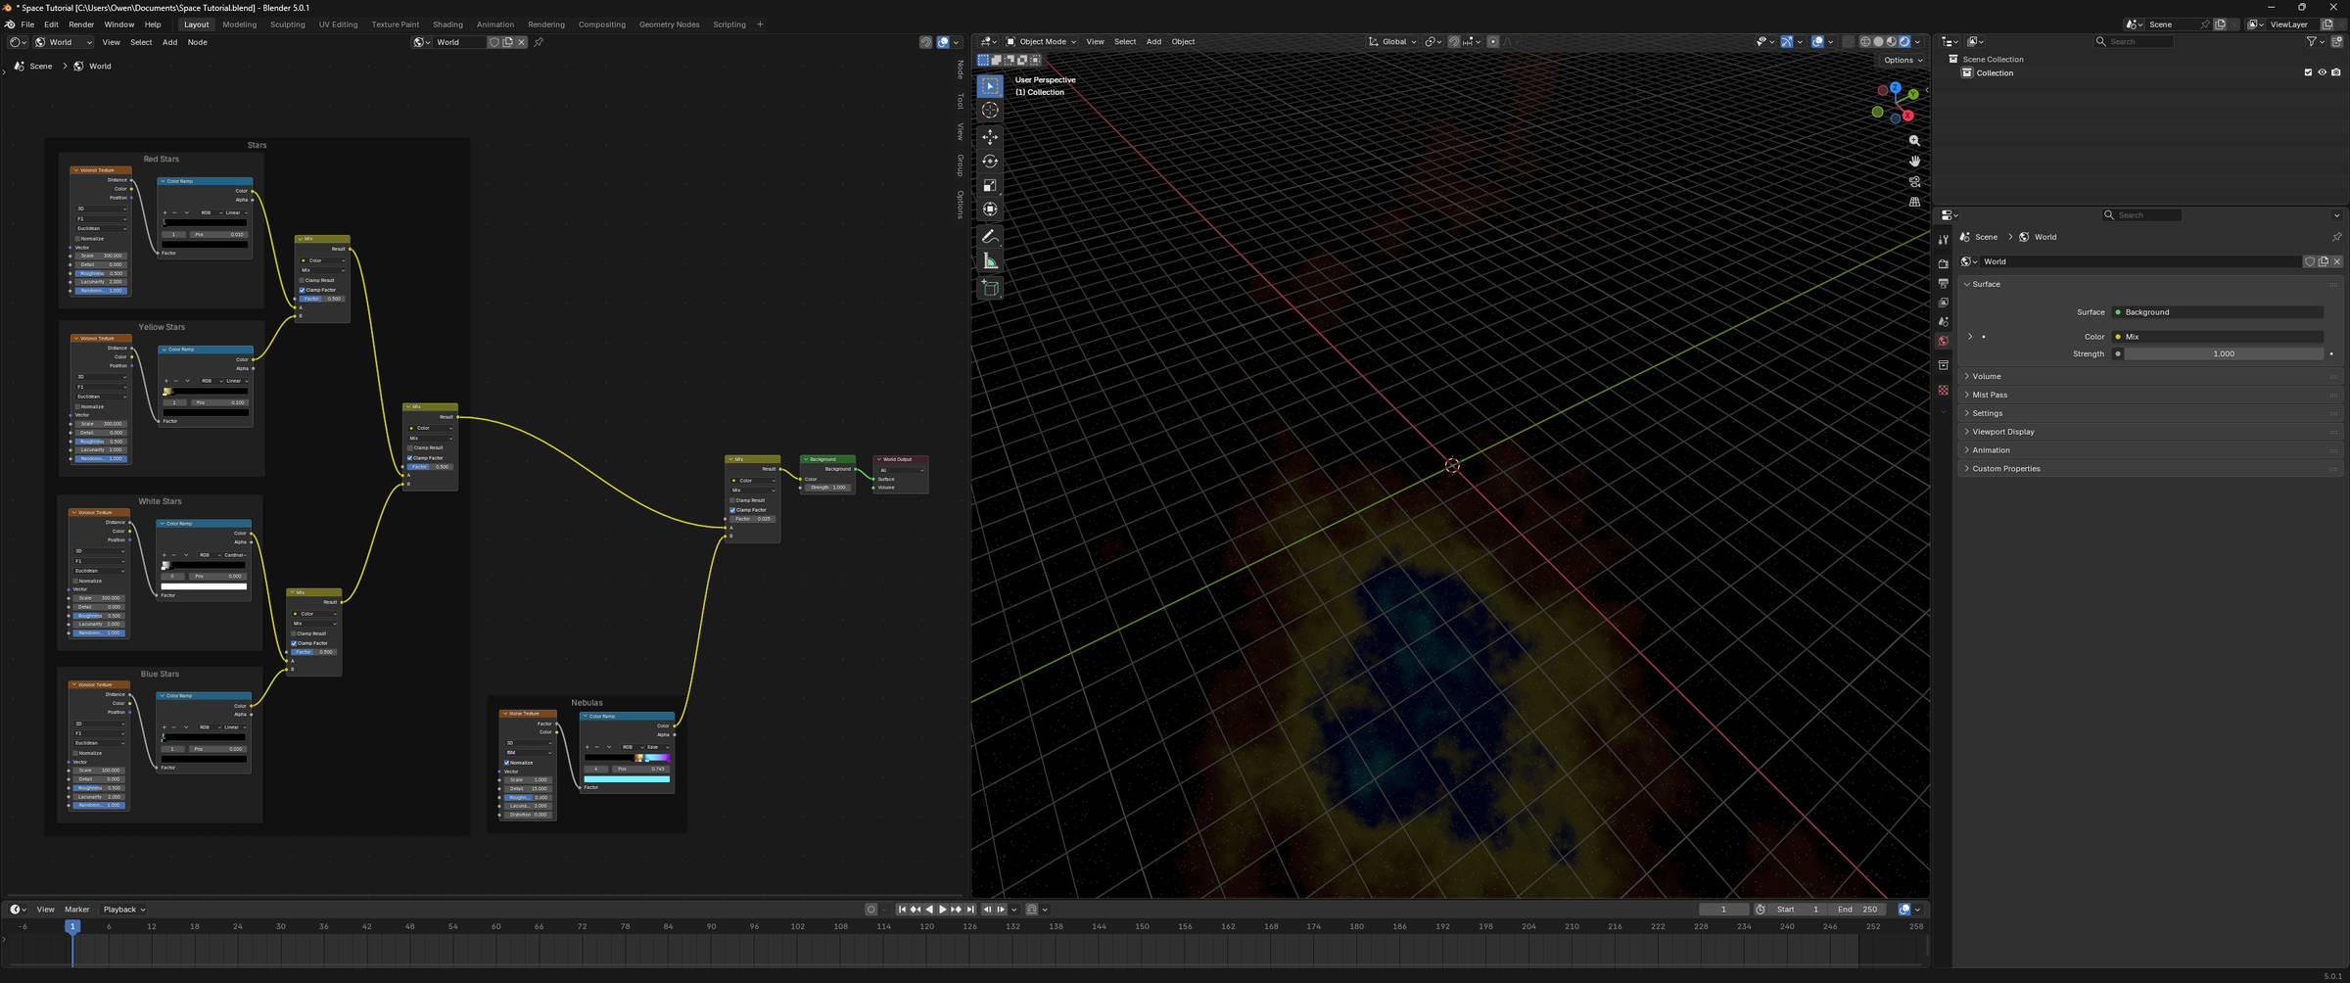Select the Scale tool in viewport toolbar

click(x=990, y=185)
